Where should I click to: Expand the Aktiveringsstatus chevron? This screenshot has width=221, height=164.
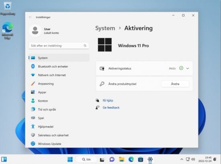point(188,68)
